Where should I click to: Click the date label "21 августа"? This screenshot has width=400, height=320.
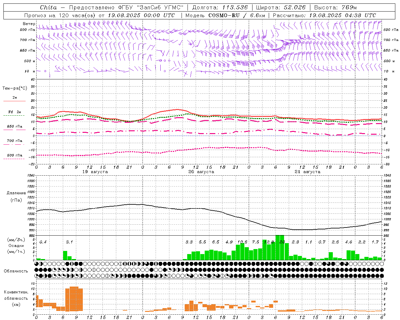point(307,172)
